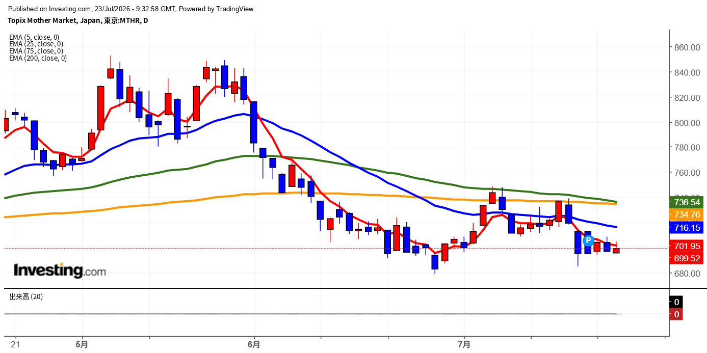
Task: Click the 6月 time axis label
Action: (x=253, y=344)
